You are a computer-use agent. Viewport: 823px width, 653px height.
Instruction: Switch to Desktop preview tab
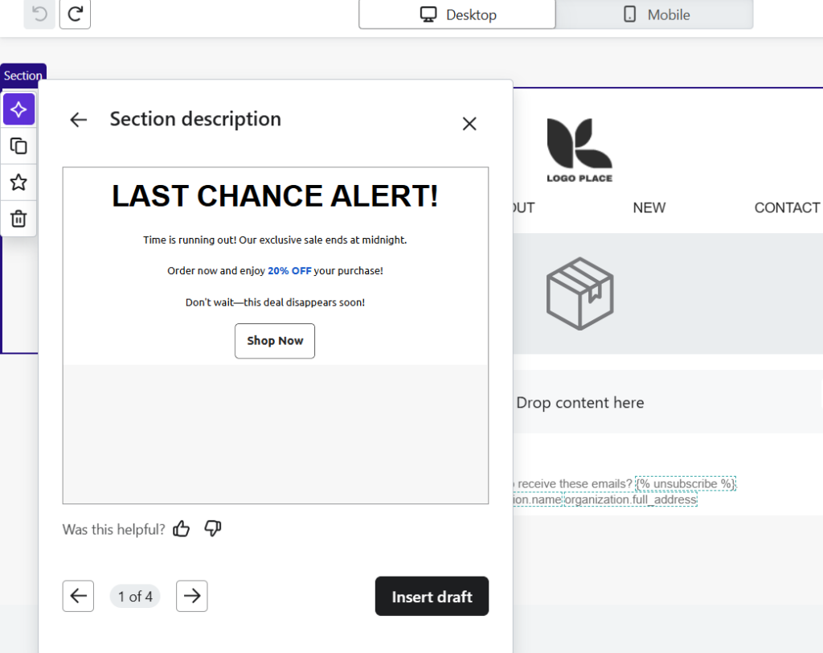[x=457, y=14]
